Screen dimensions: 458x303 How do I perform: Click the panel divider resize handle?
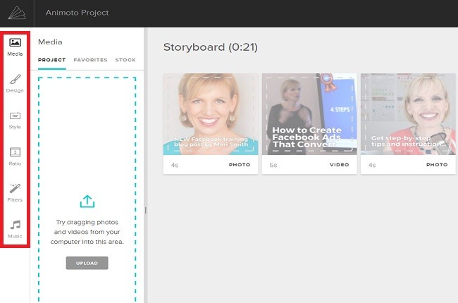[x=146, y=210]
